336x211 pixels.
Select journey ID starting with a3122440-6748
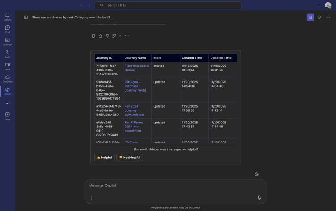pos(108,110)
